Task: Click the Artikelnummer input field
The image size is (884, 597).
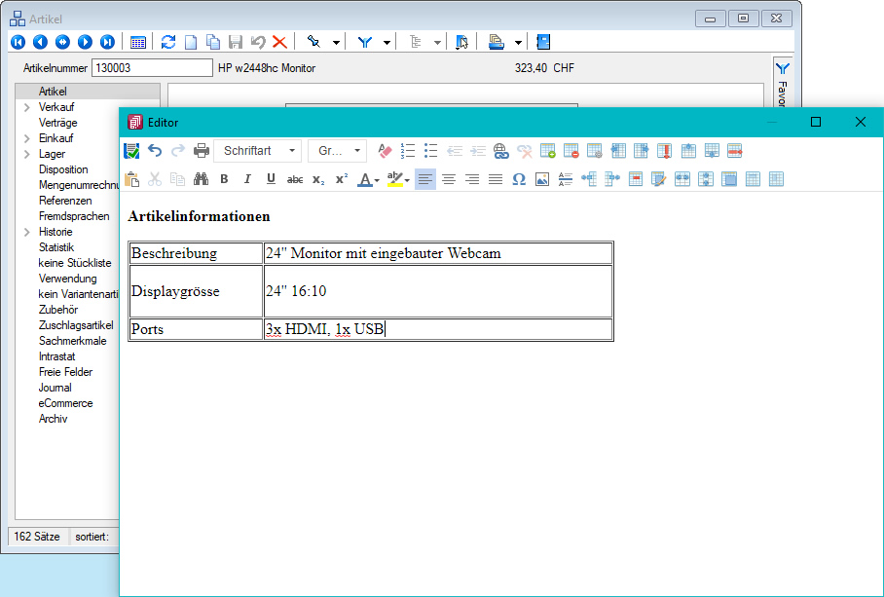Action: (x=151, y=68)
